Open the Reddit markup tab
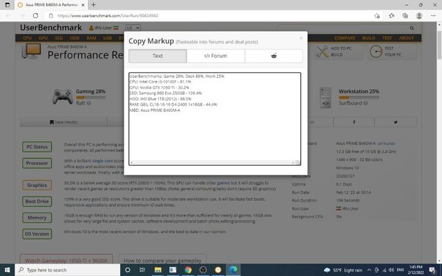The image size is (442, 276). 273,56
